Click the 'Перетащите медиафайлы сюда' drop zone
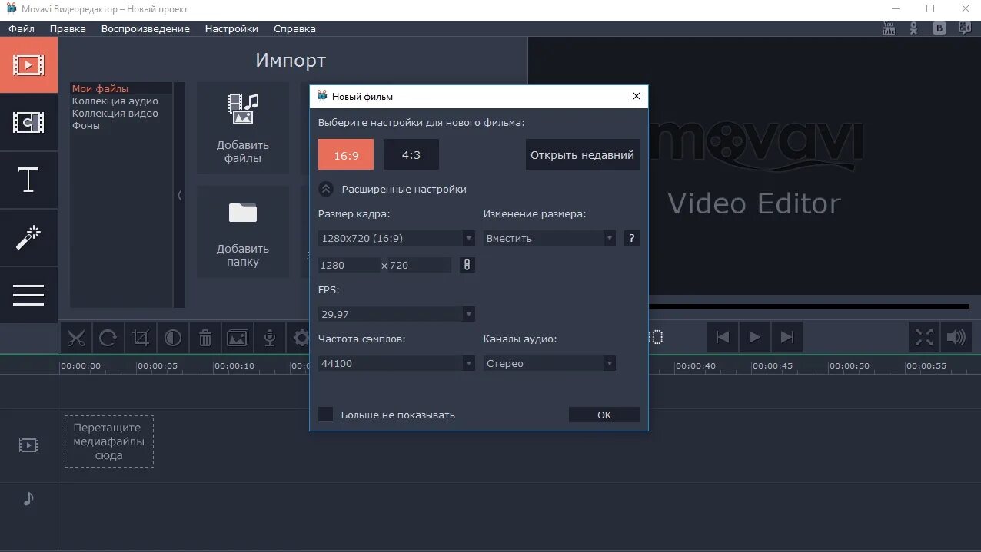Screen dimensions: 981x552 point(109,441)
